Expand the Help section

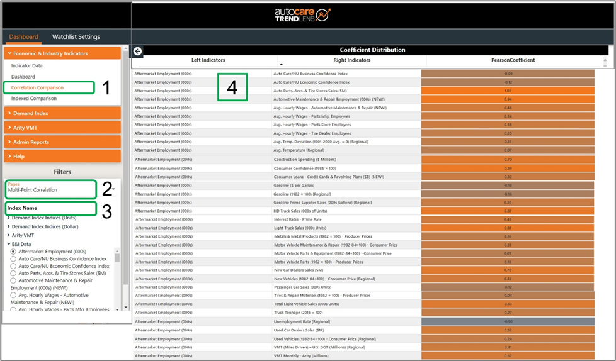tap(62, 156)
